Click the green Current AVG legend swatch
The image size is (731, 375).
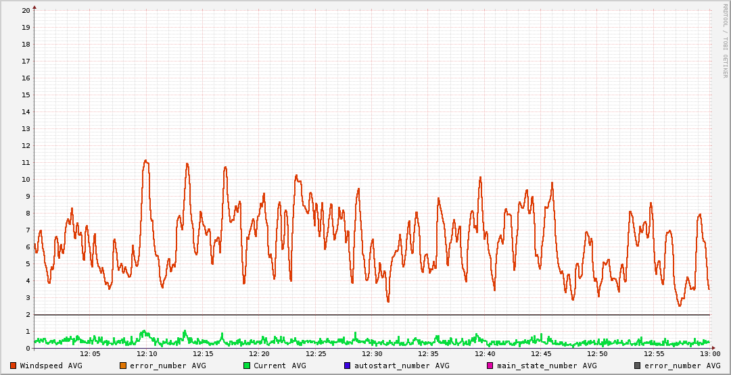[247, 366]
